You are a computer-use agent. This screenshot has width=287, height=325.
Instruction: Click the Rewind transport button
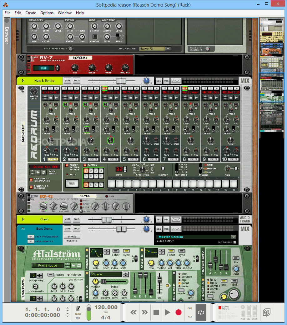[133, 312]
